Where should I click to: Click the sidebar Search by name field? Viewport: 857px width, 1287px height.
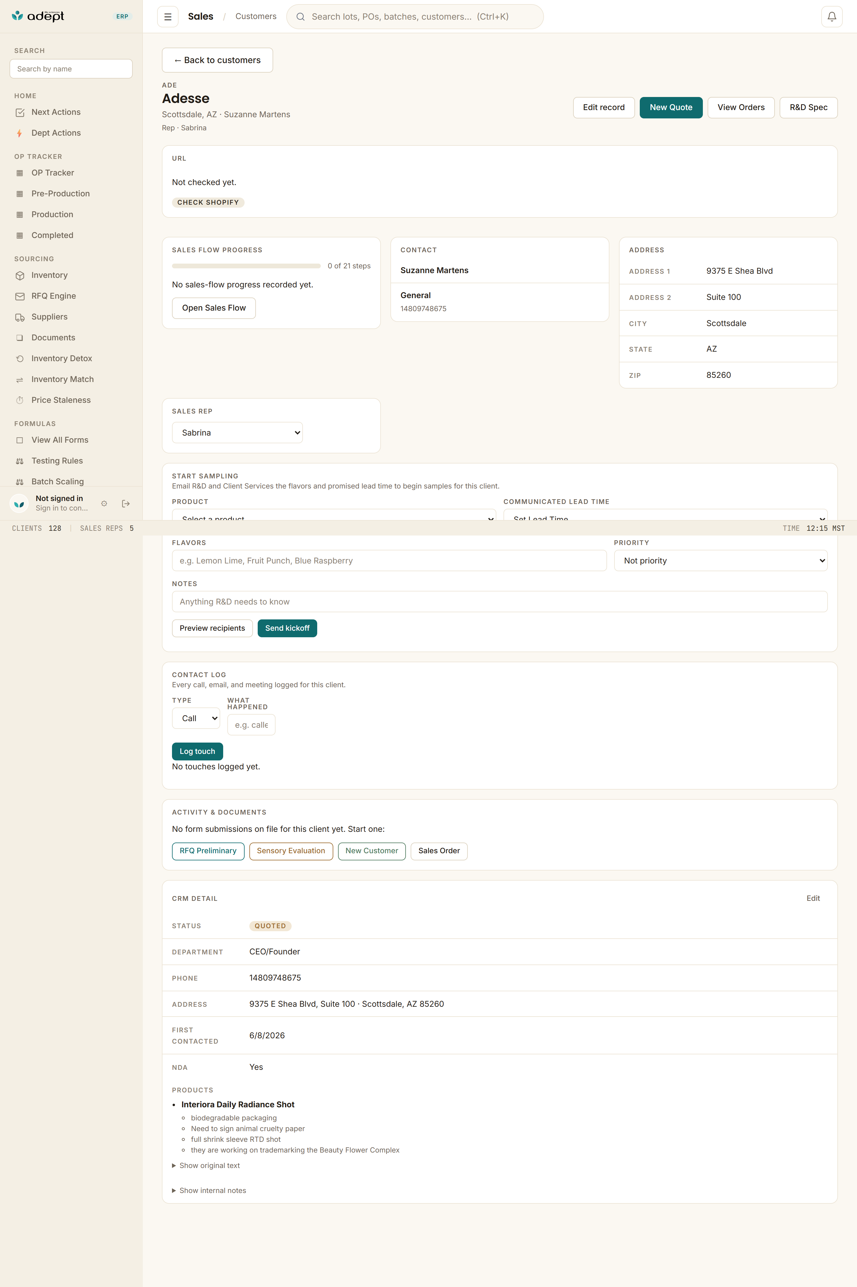click(71, 69)
